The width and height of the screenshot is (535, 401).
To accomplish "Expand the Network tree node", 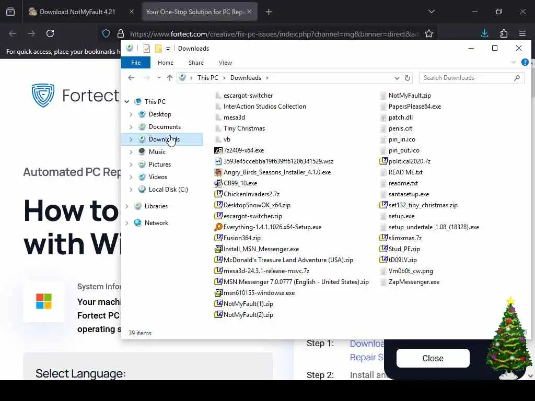I will point(127,223).
